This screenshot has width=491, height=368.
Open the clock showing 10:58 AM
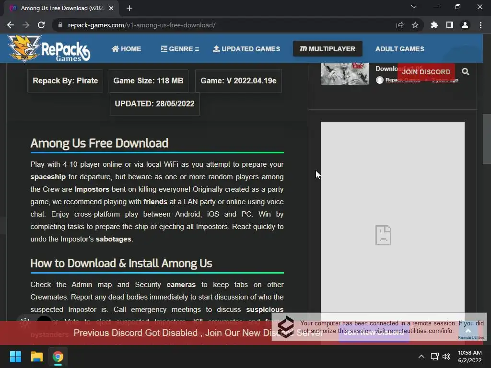pyautogui.click(x=470, y=356)
